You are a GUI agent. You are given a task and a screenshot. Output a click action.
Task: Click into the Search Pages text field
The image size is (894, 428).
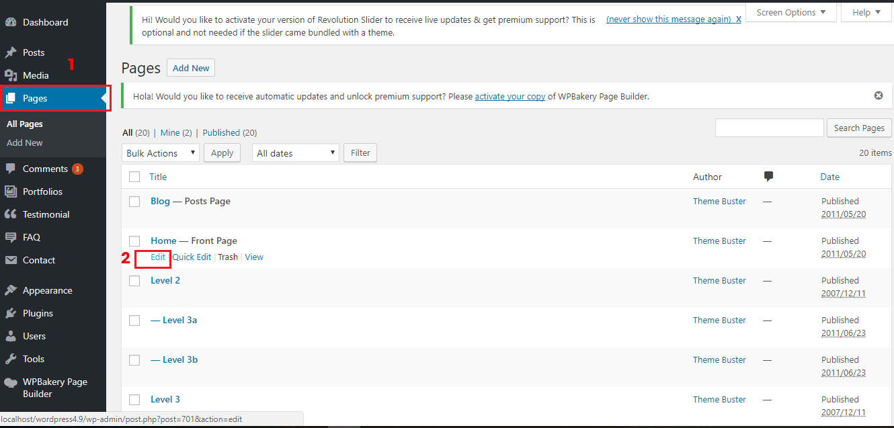point(770,128)
